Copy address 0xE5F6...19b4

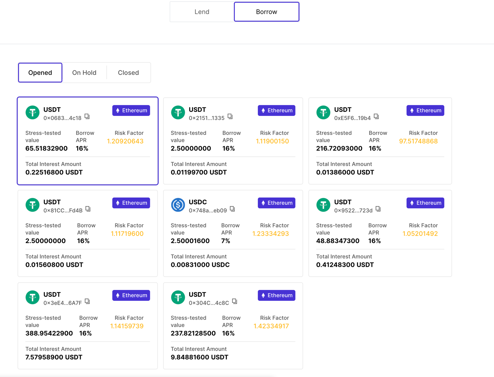(376, 117)
